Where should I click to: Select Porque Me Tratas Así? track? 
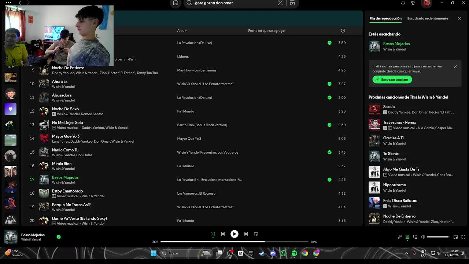point(71,205)
